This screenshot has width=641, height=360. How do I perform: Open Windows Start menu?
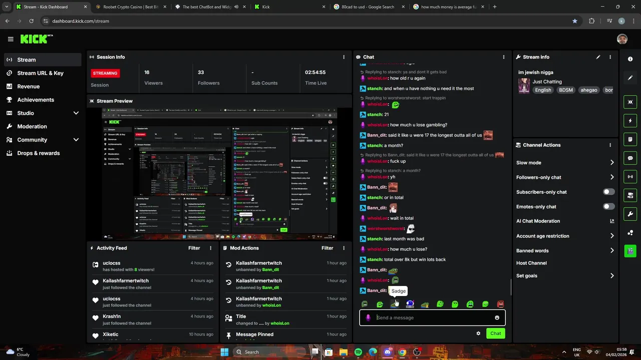pyautogui.click(x=224, y=352)
